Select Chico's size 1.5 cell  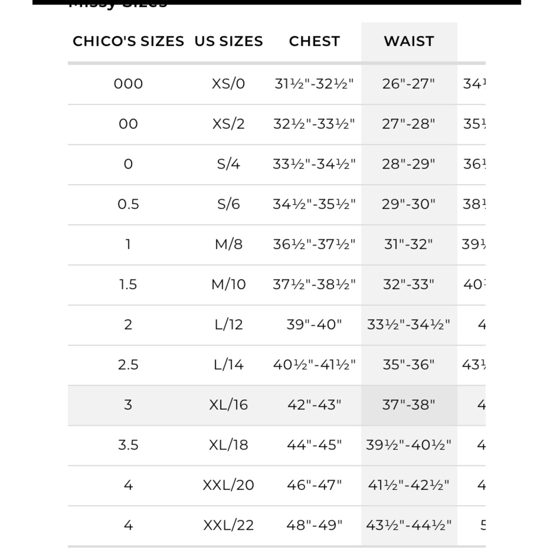tap(128, 285)
